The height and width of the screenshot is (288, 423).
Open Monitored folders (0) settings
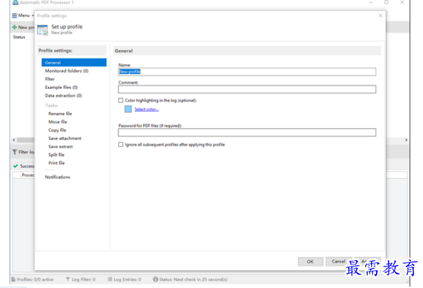tap(67, 71)
